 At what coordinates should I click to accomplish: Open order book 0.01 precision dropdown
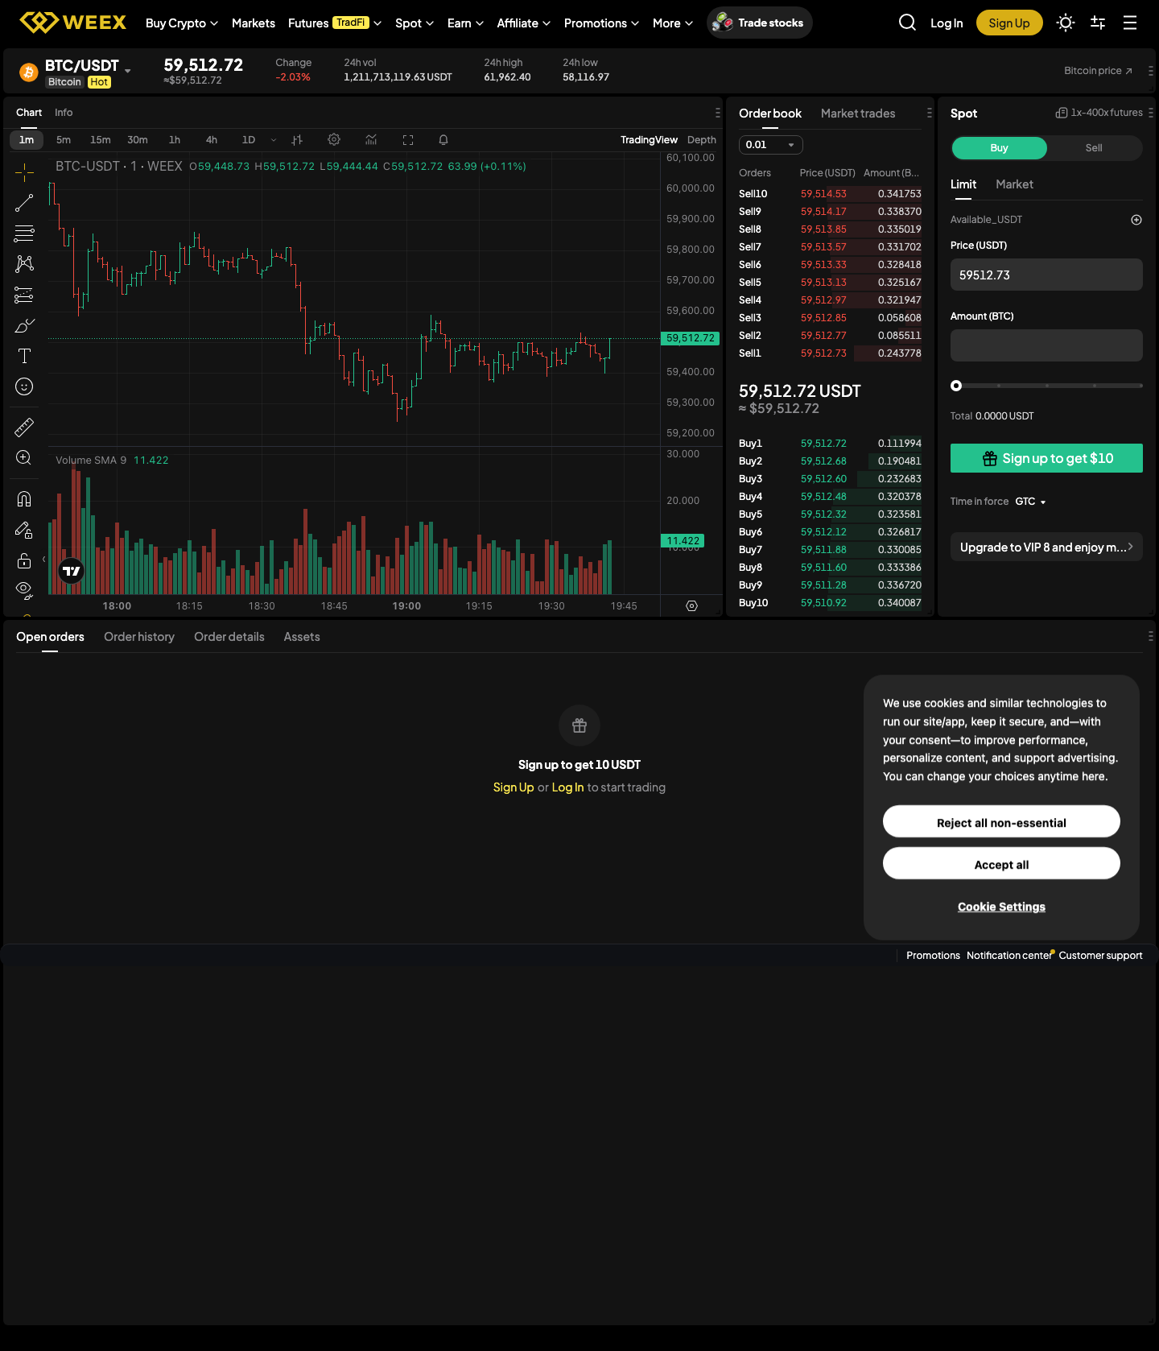770,145
